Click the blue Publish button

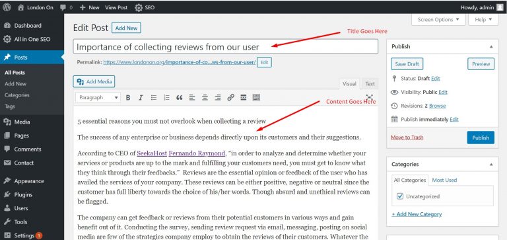481,138
